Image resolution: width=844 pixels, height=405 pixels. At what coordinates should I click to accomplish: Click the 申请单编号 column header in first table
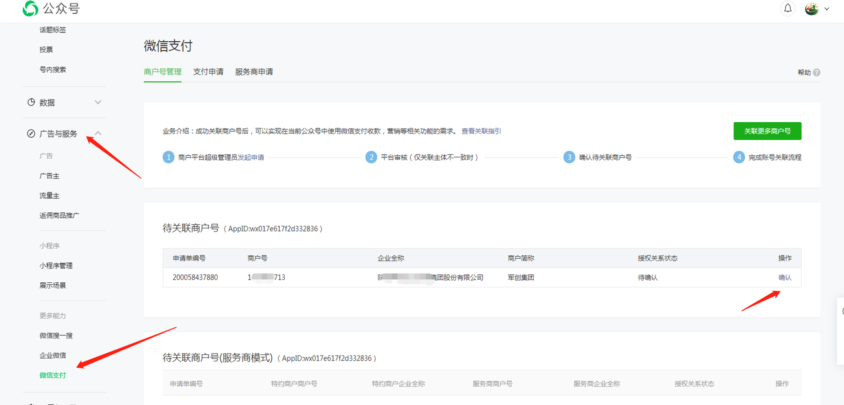click(x=189, y=258)
